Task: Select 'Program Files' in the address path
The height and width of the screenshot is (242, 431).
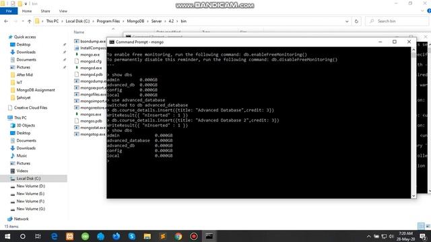Action: pyautogui.click(x=108, y=21)
